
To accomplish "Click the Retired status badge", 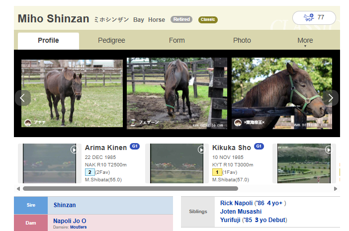I will coord(181,19).
